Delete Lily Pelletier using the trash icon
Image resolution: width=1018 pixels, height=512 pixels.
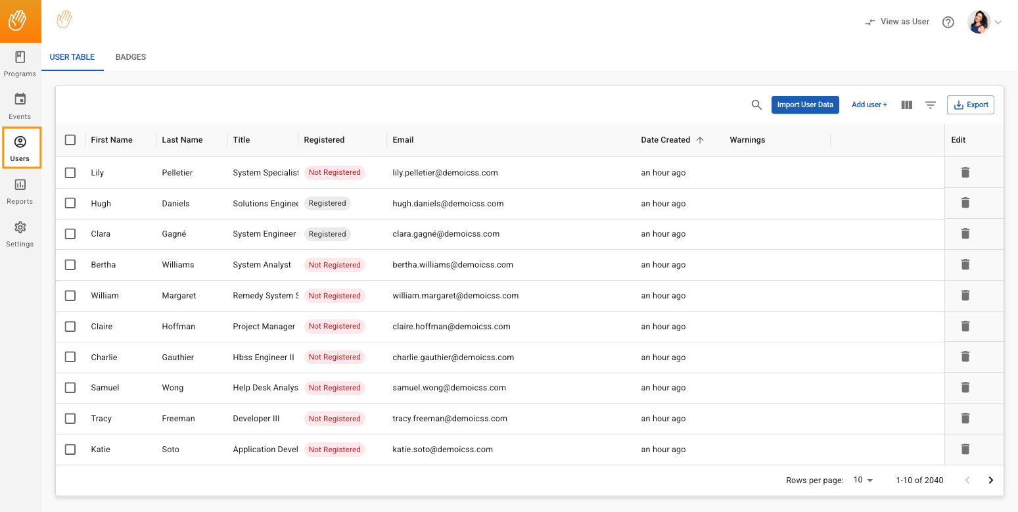[965, 172]
